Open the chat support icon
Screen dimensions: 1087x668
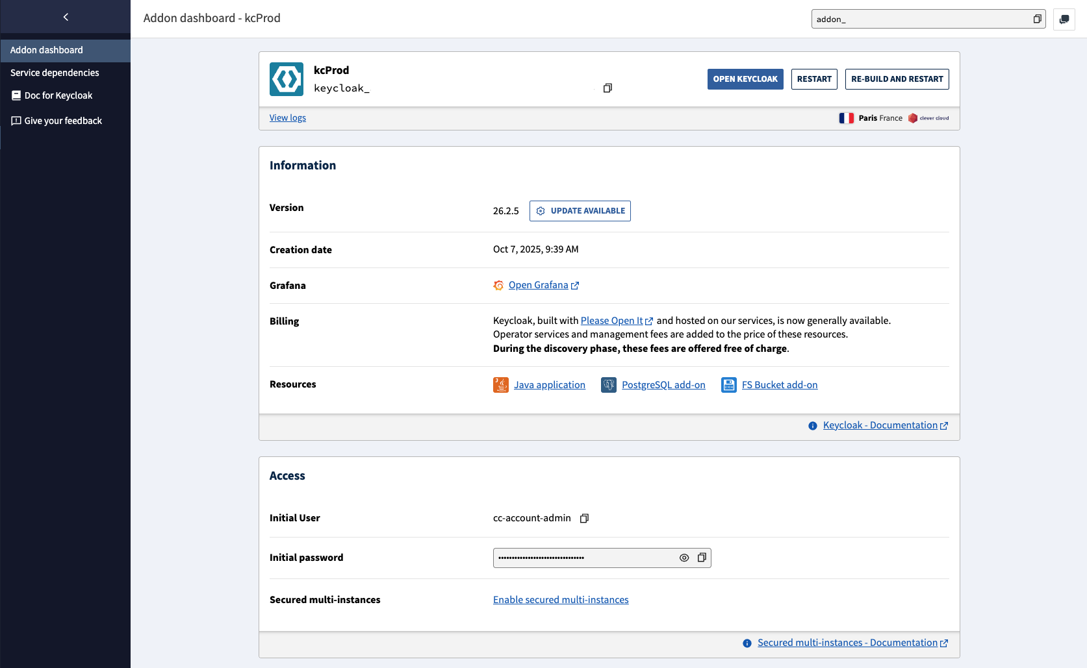click(x=1064, y=19)
